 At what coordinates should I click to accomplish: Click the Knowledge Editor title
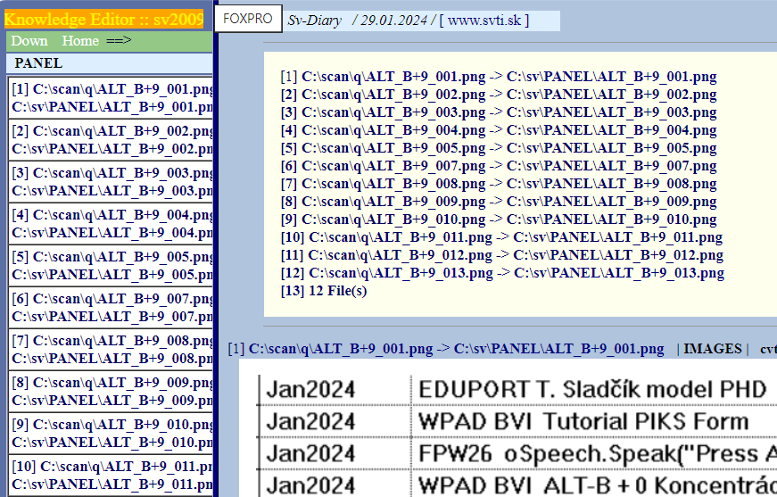[x=107, y=19]
